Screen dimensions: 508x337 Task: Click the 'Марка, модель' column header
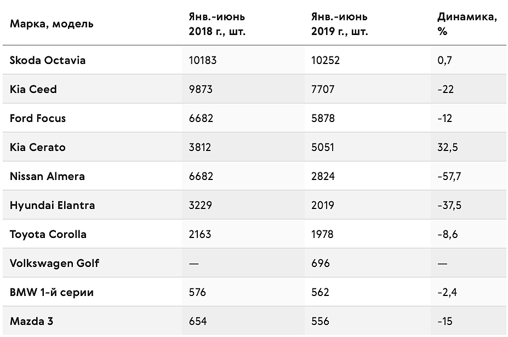click(52, 24)
